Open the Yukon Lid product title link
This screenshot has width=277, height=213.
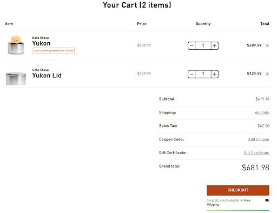click(47, 76)
